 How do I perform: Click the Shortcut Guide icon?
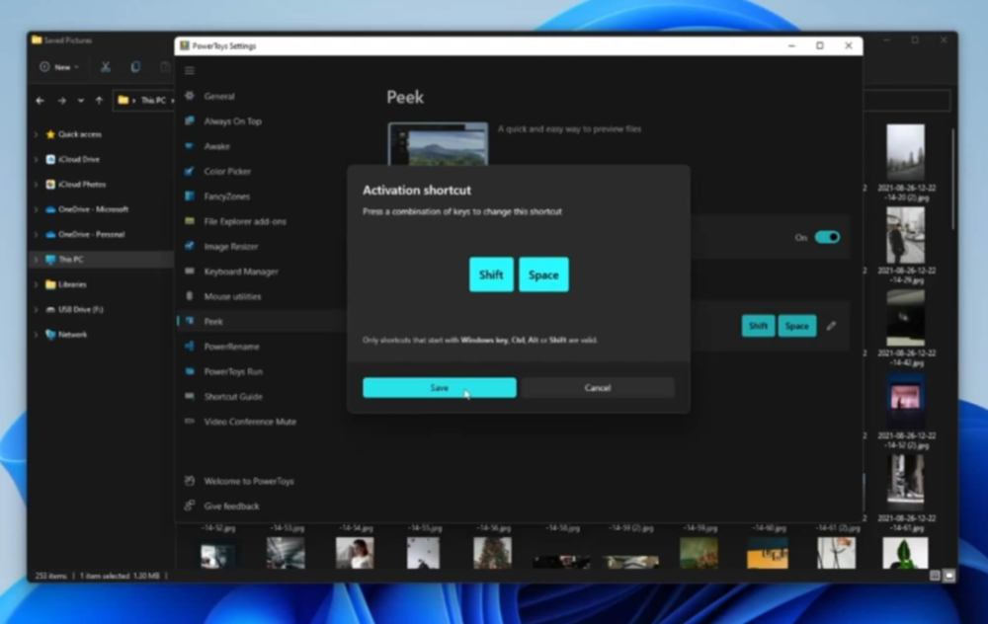click(x=190, y=396)
